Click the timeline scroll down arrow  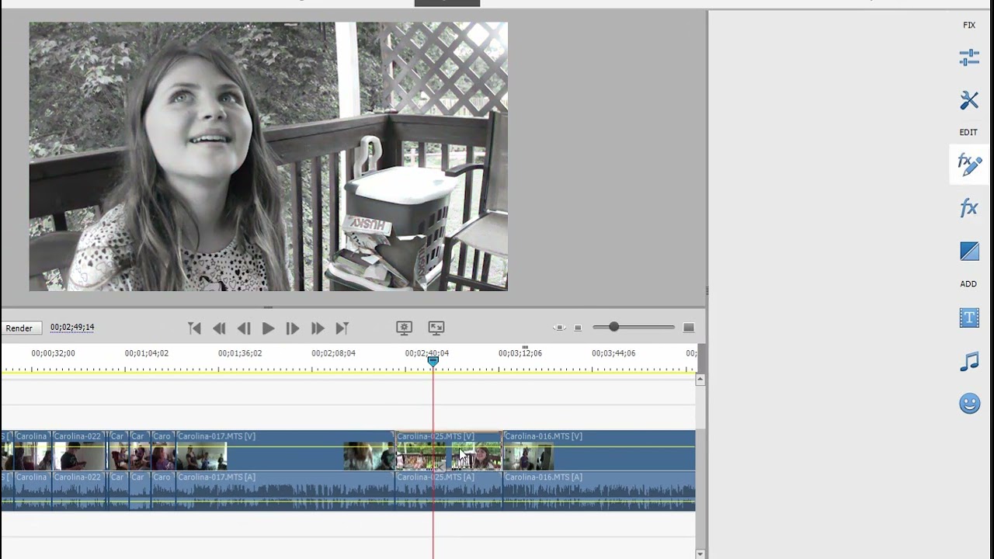point(700,554)
